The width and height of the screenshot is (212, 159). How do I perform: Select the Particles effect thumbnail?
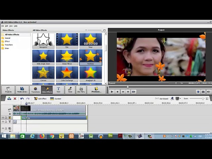90,57
